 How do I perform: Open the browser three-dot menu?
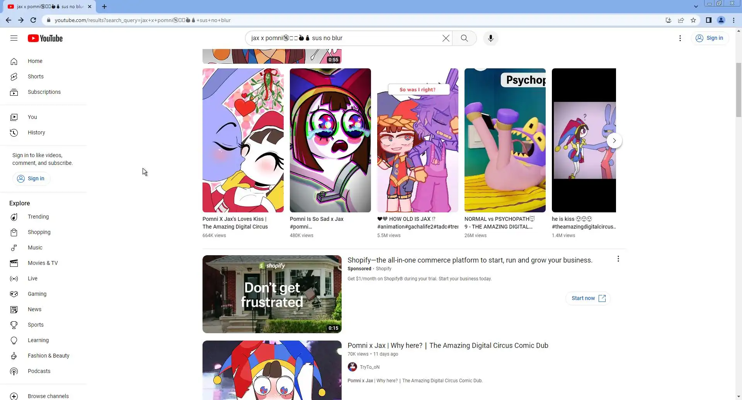point(733,20)
